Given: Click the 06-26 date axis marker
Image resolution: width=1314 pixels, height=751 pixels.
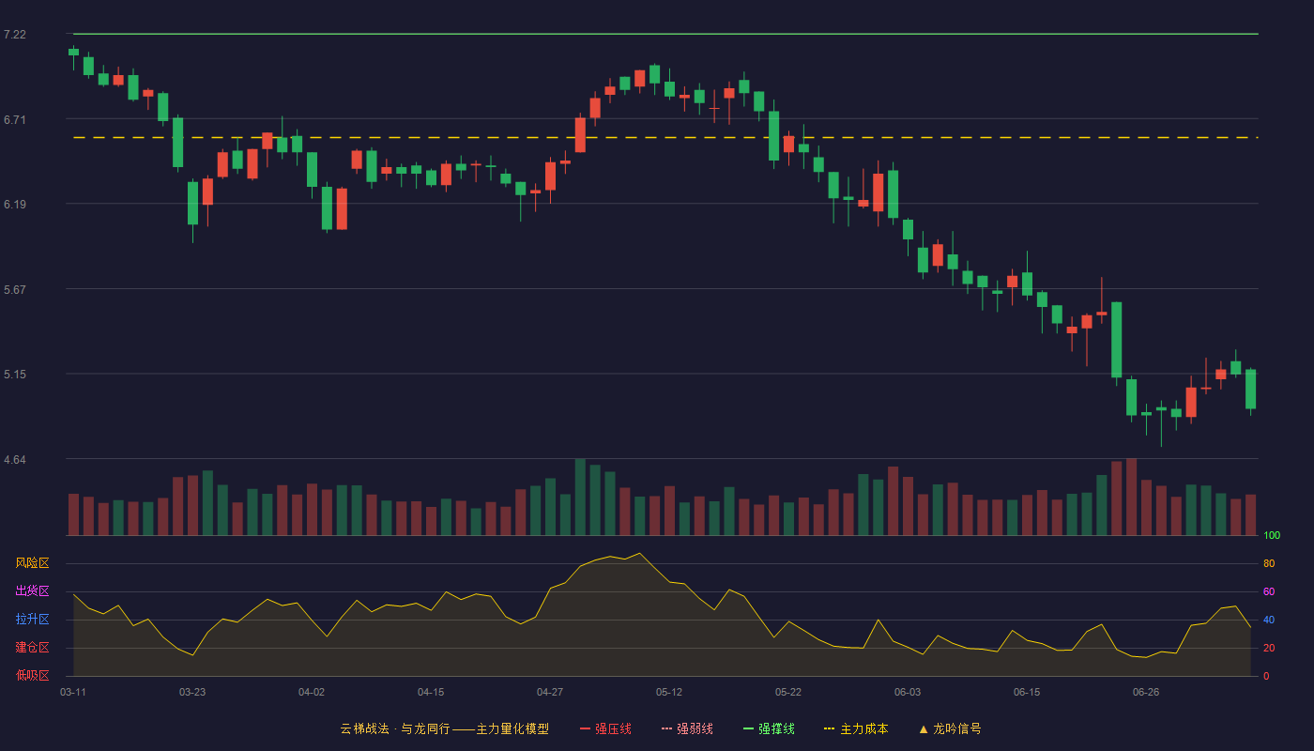Looking at the screenshot, I should click(x=1146, y=692).
